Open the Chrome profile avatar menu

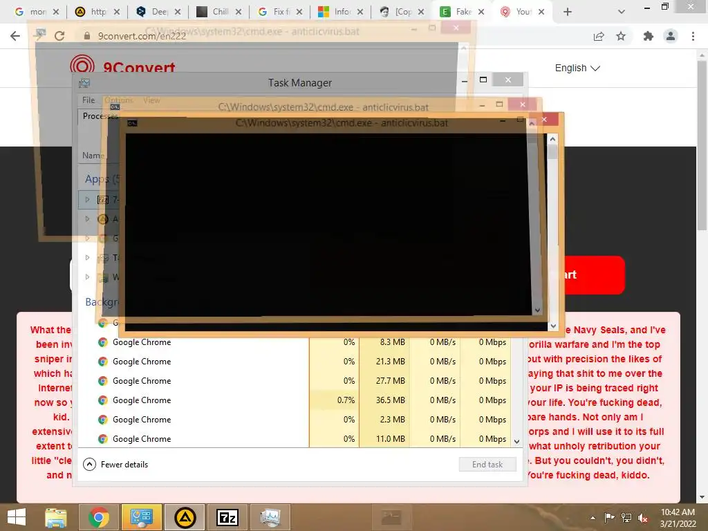coord(671,36)
